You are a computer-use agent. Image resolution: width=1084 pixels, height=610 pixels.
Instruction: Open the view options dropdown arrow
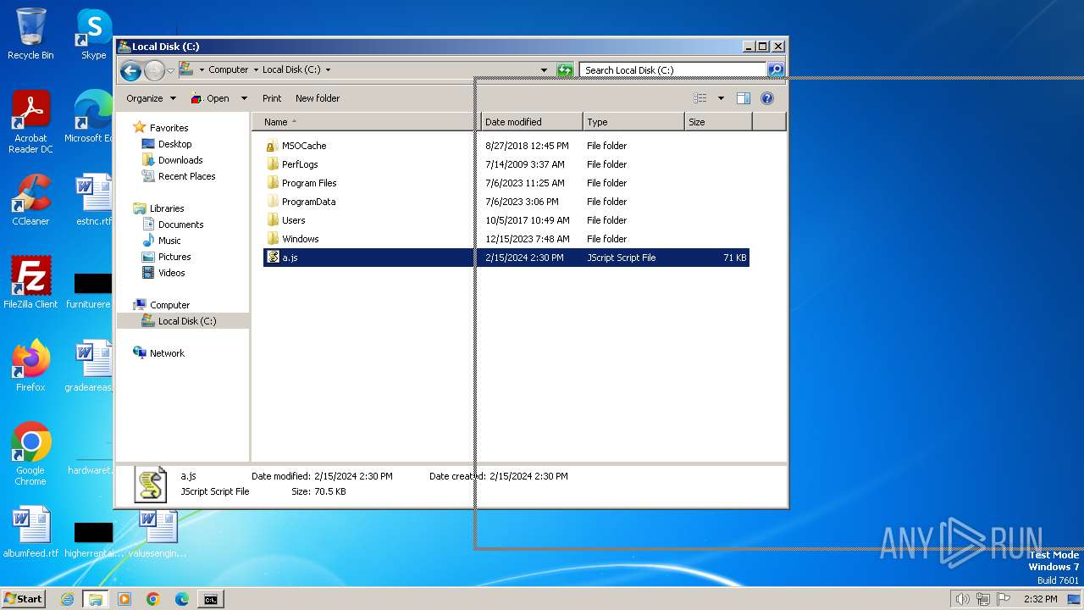pos(721,98)
